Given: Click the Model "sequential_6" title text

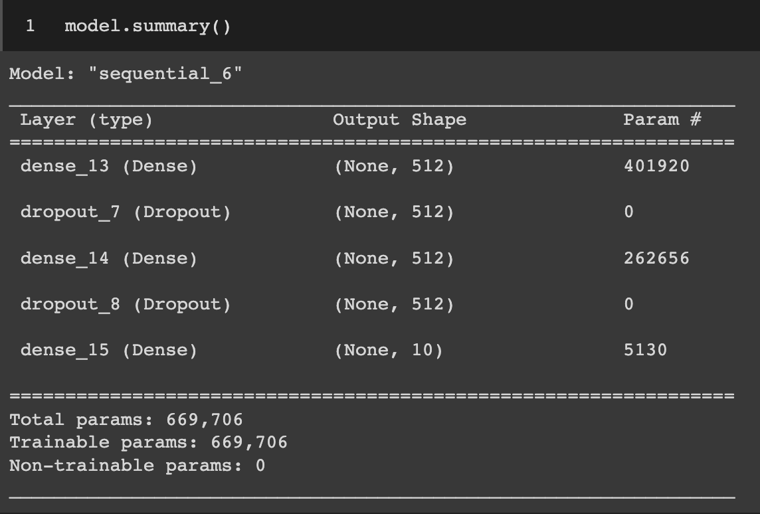Looking at the screenshot, I should click(x=126, y=73).
